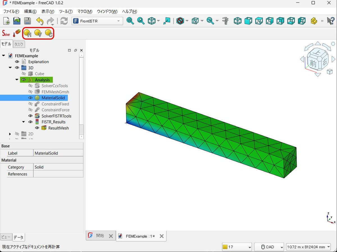
Task: Open the caliper measure tool
Action: (225, 21)
